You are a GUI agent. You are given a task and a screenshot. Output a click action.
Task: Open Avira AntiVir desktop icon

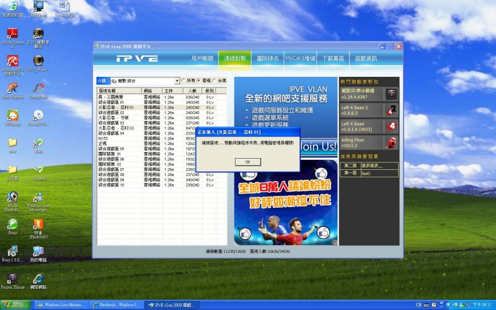(x=12, y=65)
